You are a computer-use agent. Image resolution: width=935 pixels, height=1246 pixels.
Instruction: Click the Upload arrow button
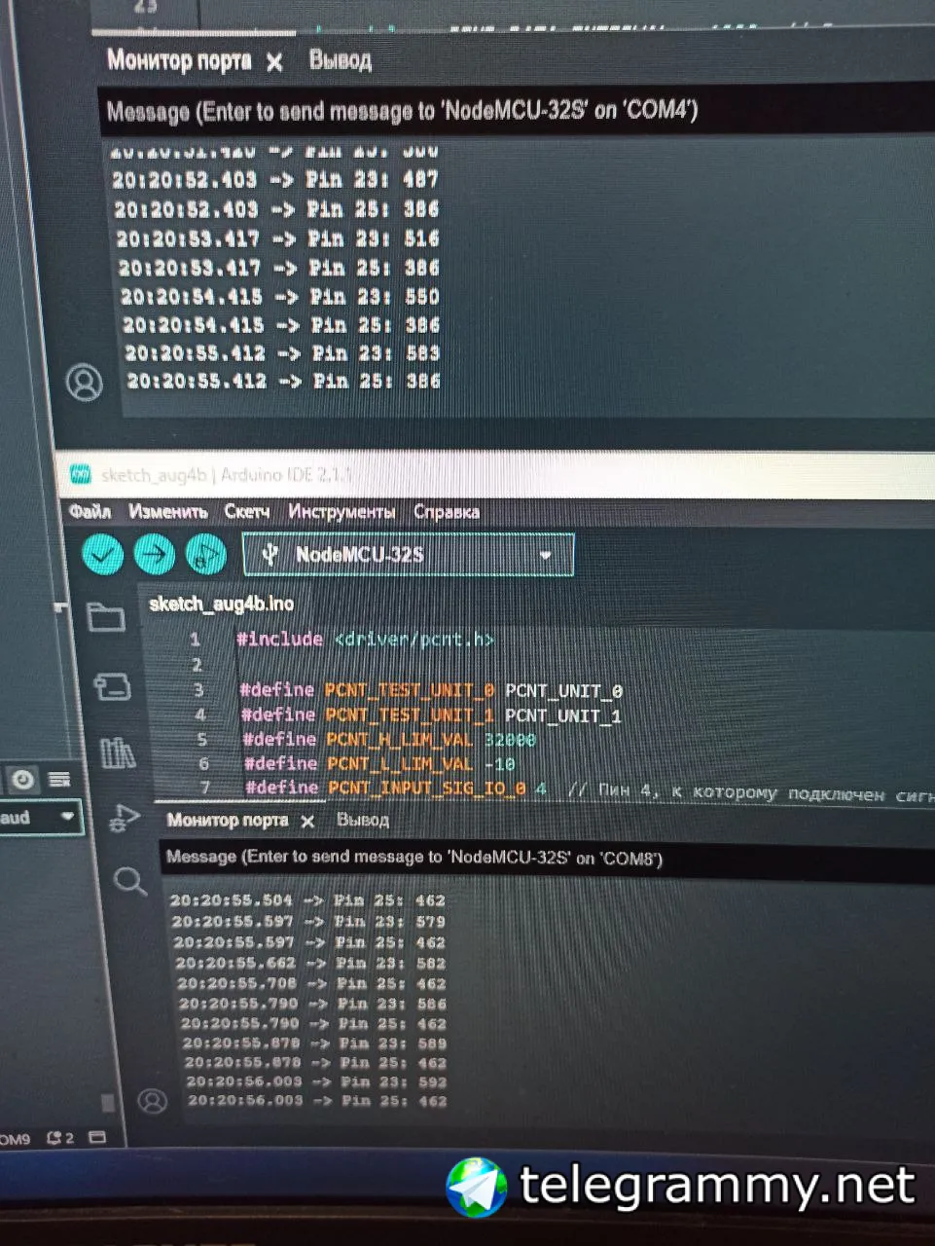154,555
